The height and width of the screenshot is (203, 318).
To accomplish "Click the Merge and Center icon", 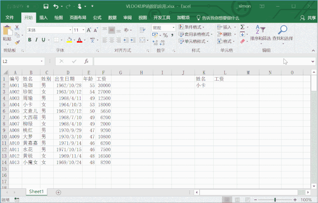I will click(x=143, y=40).
